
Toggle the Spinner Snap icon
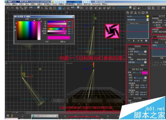point(109,8)
